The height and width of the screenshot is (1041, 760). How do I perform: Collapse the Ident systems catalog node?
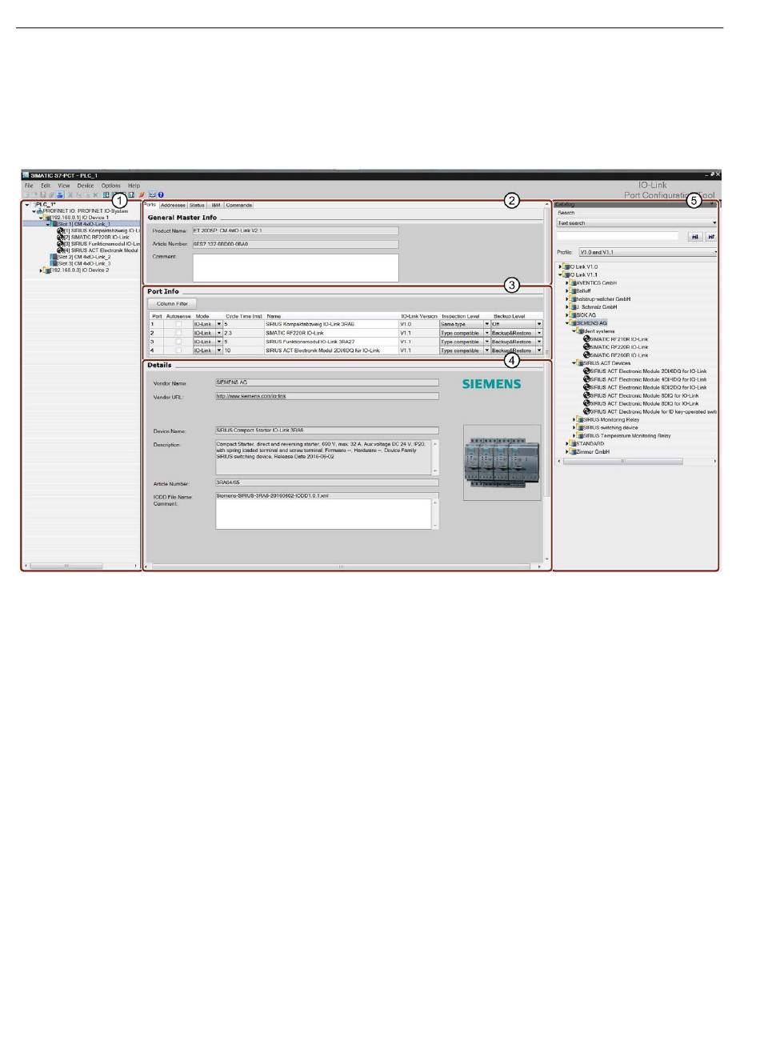point(574,331)
